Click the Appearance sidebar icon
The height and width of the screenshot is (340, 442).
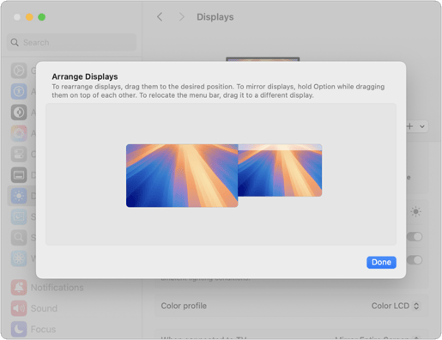pos(19,112)
